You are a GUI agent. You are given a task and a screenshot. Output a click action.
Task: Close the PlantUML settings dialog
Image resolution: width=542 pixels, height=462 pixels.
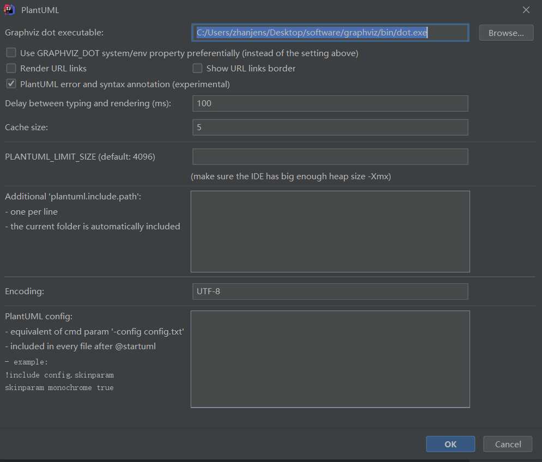coord(526,10)
